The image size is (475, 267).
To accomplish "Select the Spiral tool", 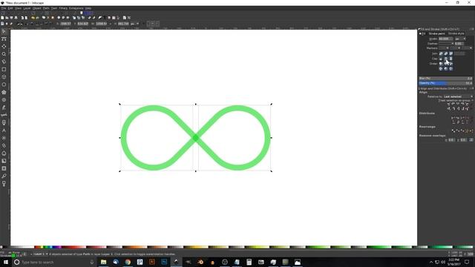I will tap(4, 99).
